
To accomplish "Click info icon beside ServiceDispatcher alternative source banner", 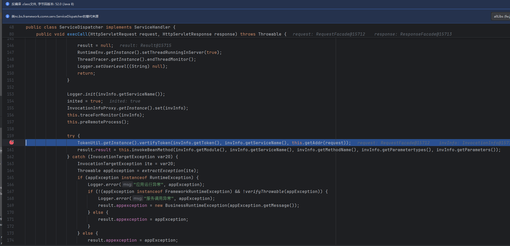I will pyautogui.click(x=7, y=16).
